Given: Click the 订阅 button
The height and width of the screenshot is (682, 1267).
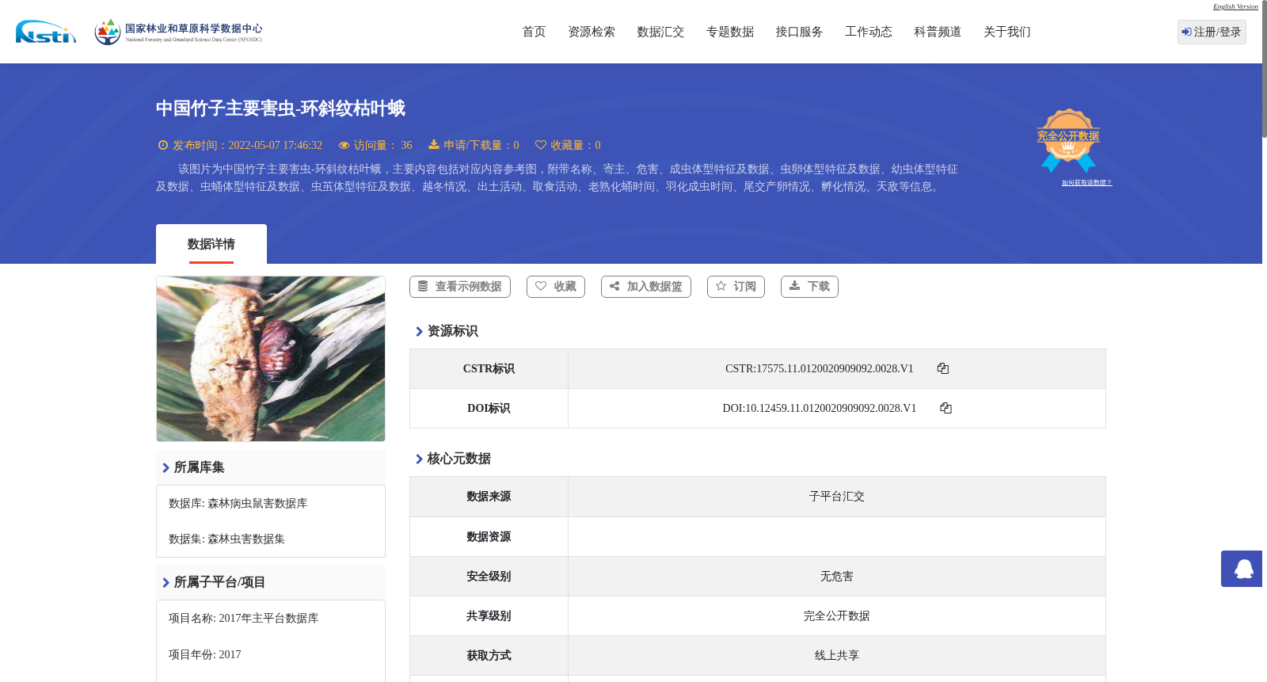Looking at the screenshot, I should coord(736,287).
